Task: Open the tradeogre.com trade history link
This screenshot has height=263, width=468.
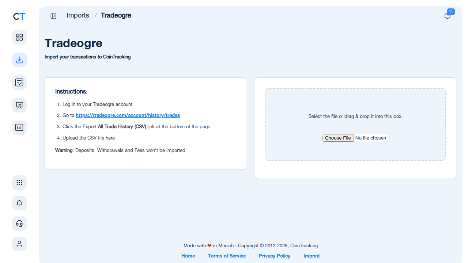Action: 128,115
